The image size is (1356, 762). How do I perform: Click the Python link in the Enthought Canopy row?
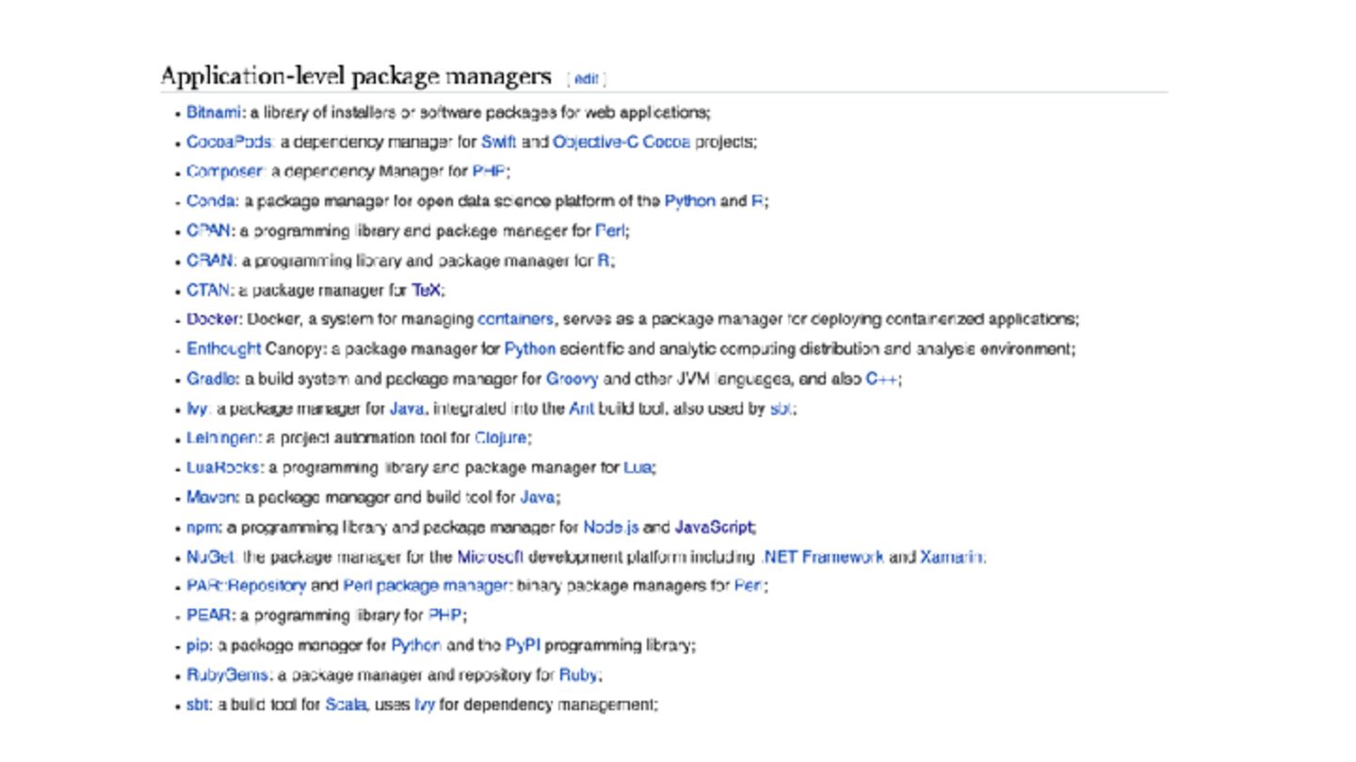click(530, 349)
